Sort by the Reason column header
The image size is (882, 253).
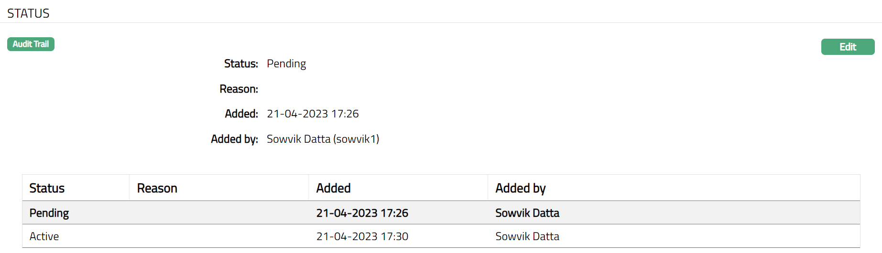pos(157,189)
